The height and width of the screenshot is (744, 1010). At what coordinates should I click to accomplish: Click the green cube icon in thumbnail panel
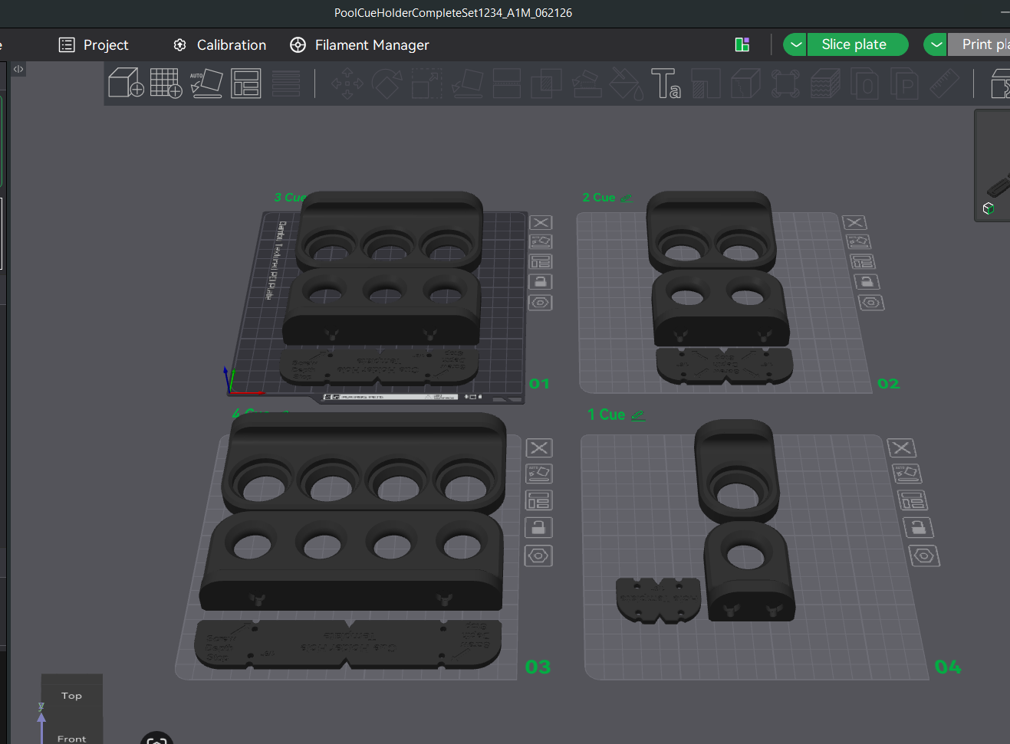[989, 208]
